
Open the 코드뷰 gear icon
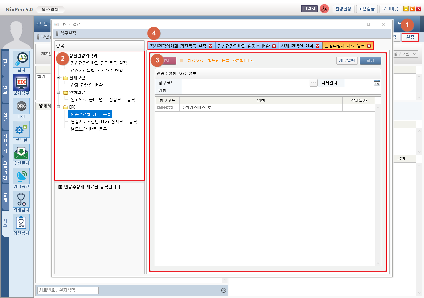(x=21, y=129)
